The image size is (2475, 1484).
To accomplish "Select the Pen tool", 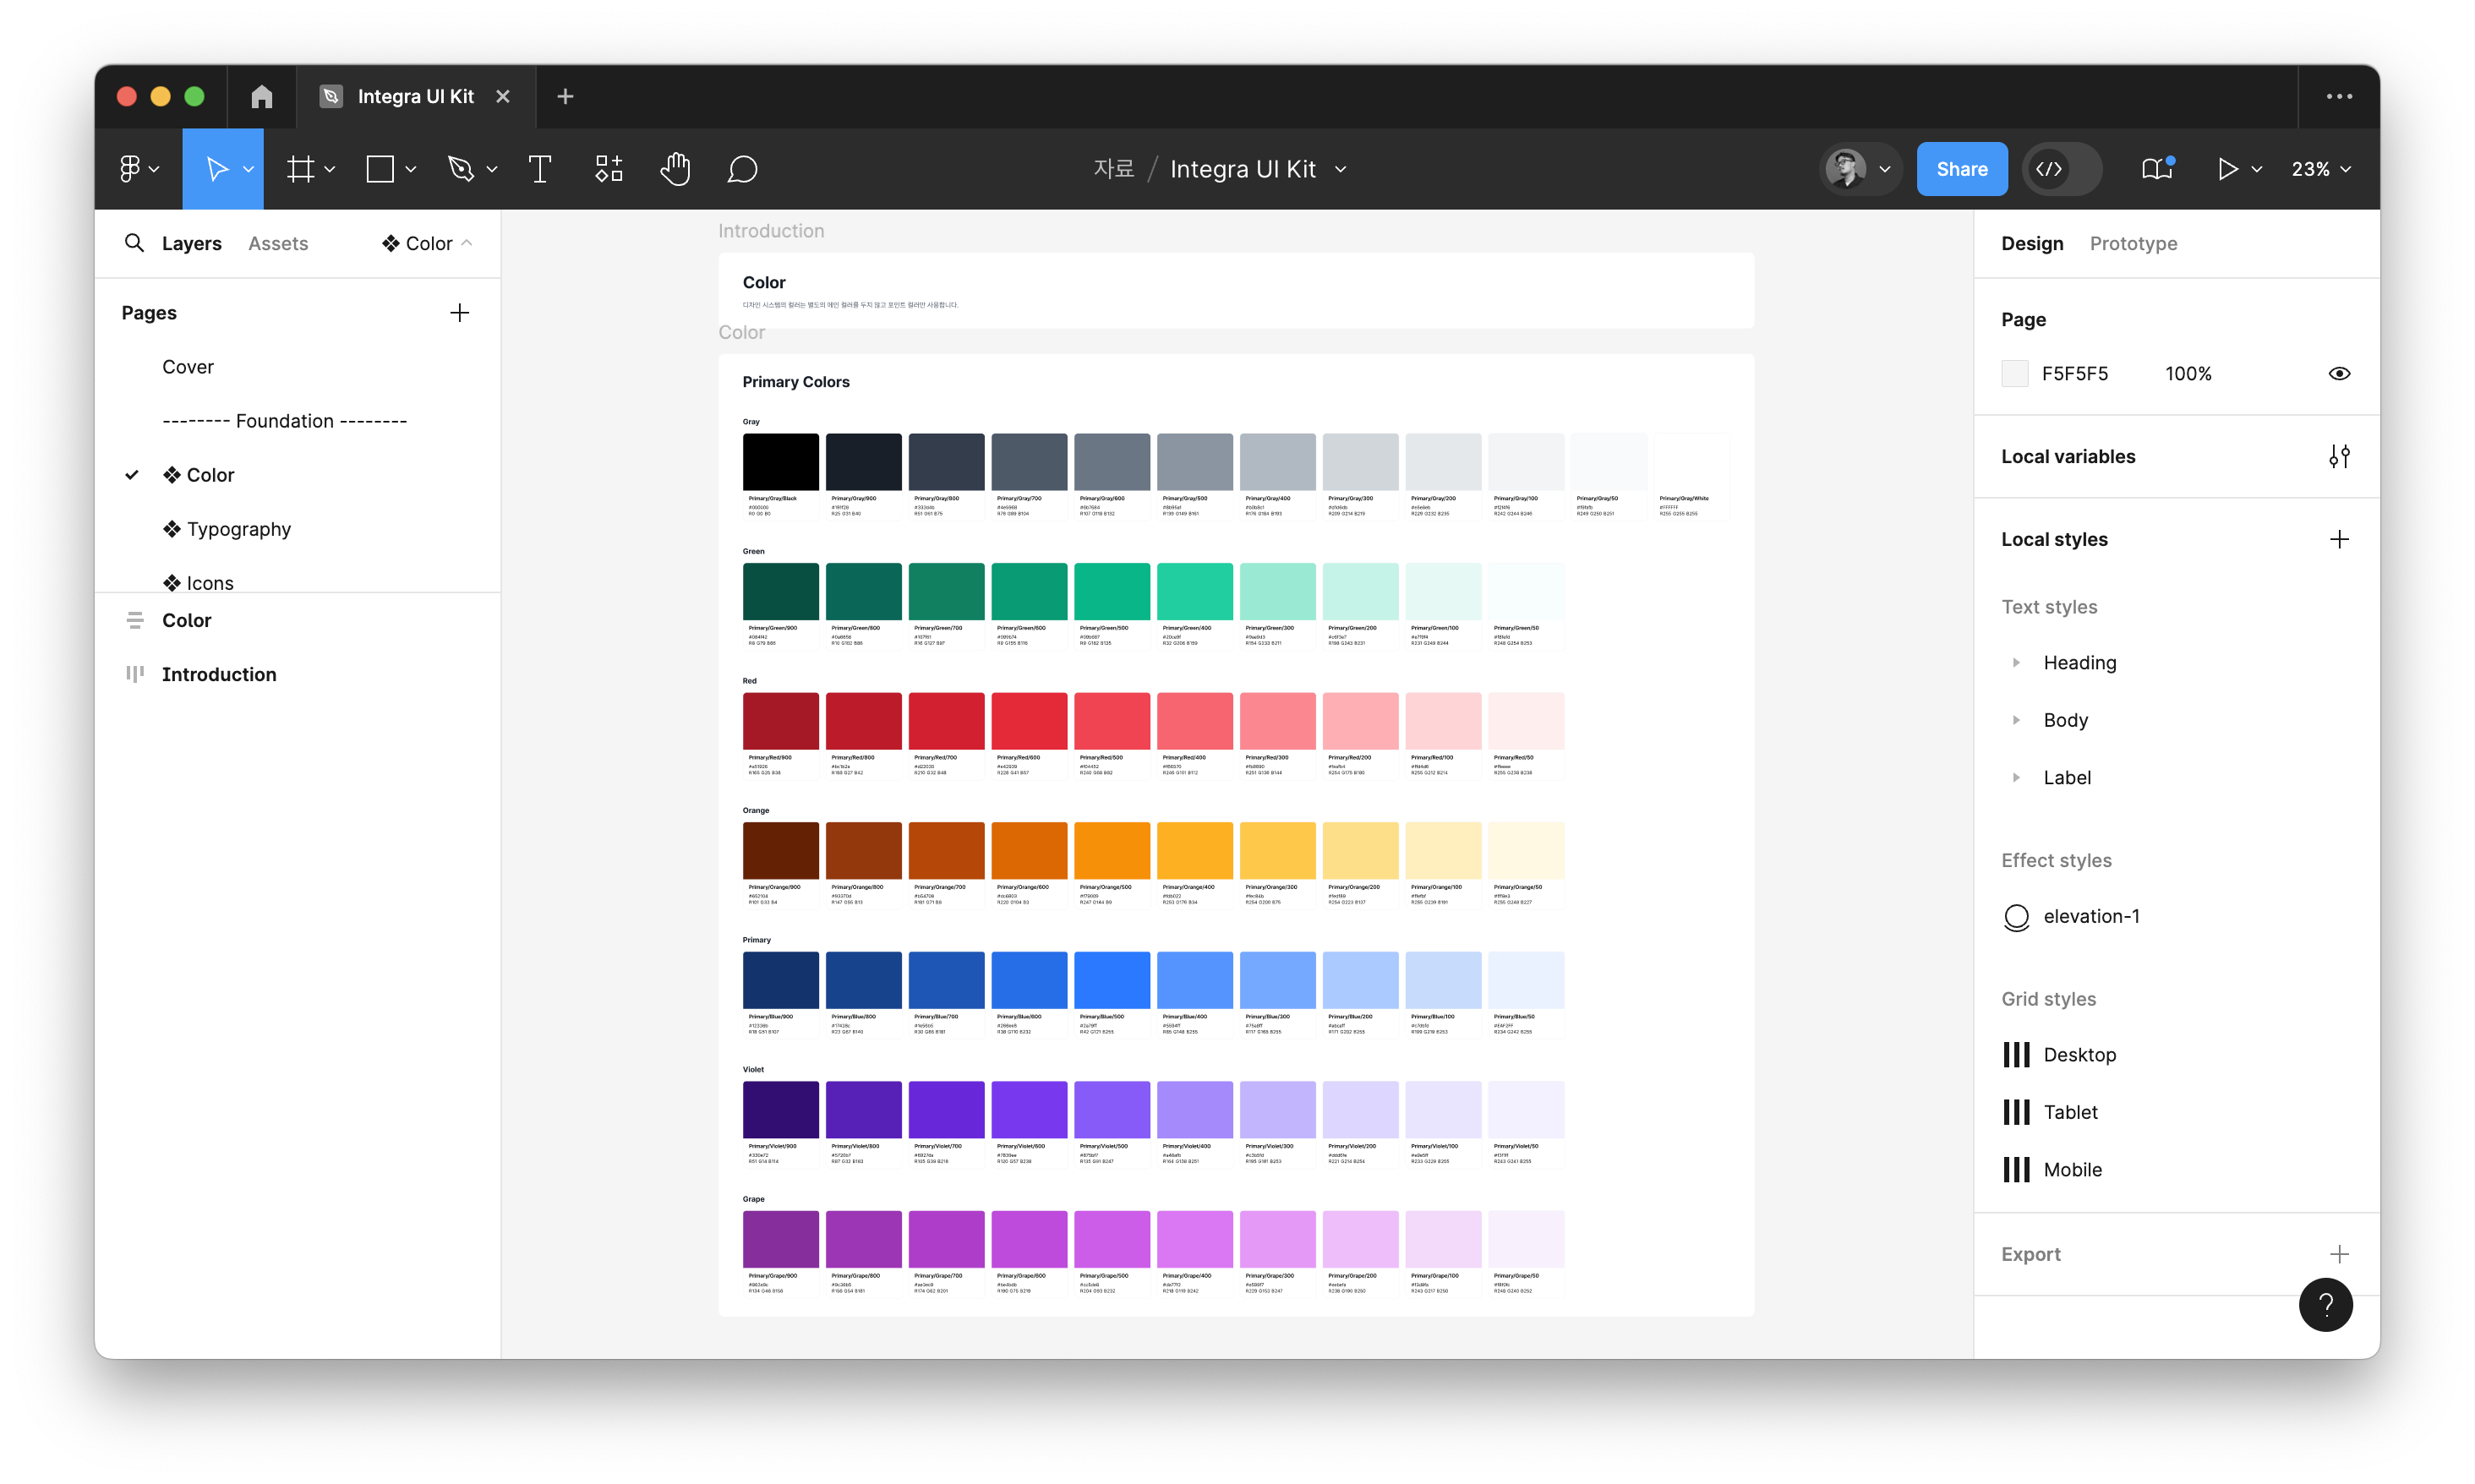I will pyautogui.click(x=461, y=169).
